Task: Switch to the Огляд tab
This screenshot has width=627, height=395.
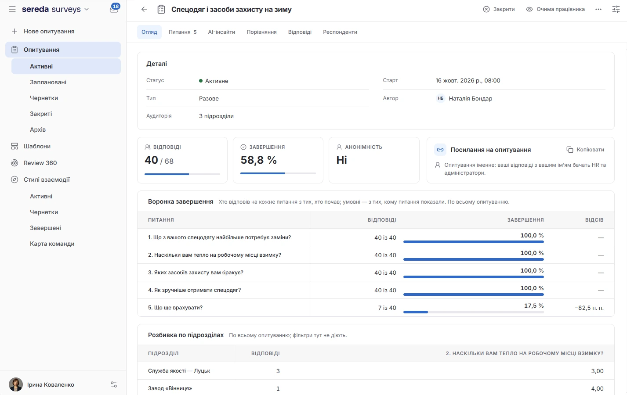Action: click(149, 32)
